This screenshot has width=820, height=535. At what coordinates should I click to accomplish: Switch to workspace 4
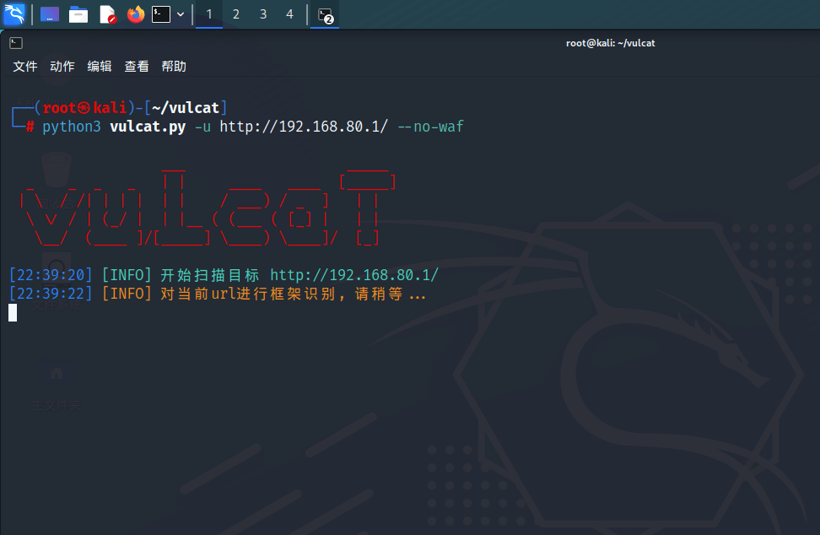[290, 14]
